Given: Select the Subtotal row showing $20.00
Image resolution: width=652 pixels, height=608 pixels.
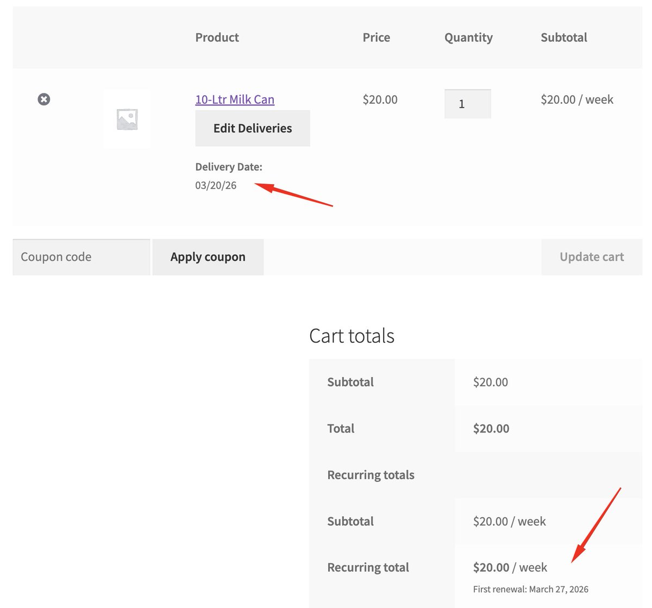Looking at the screenshot, I should [x=490, y=382].
